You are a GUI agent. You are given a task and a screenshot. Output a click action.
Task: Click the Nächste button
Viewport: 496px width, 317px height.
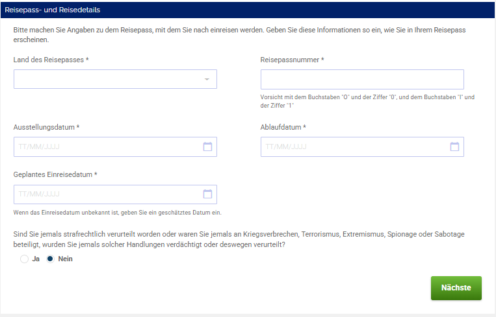tap(456, 288)
